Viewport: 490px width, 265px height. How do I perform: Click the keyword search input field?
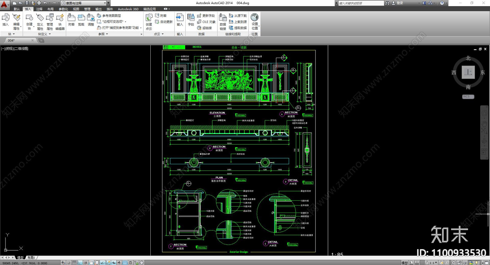point(360,3)
